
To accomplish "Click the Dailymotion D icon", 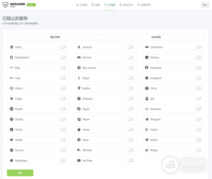I will point(12,57).
